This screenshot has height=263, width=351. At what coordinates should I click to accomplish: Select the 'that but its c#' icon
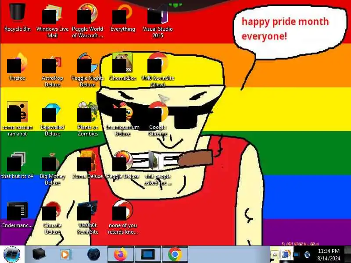click(x=18, y=165)
